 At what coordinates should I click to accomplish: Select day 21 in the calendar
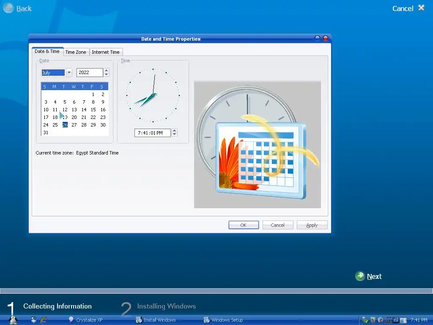tap(84, 117)
